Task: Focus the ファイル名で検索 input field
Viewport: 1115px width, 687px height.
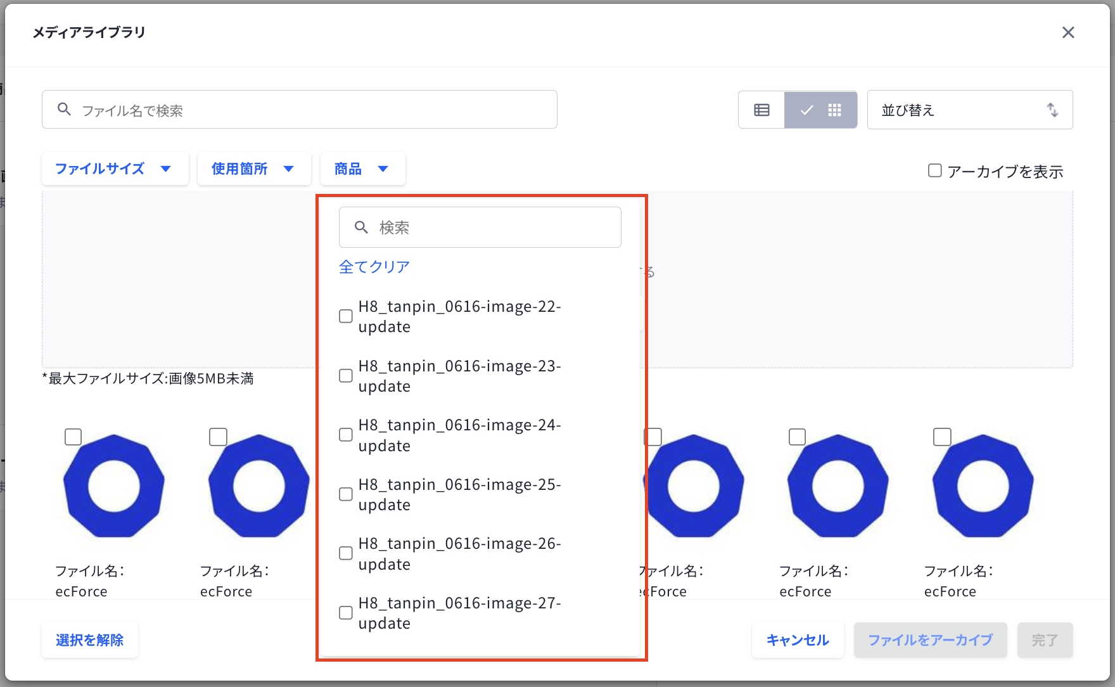Action: (300, 110)
